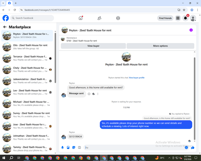Click the listing thumbnail in chat header
This screenshot has width=201, height=161.
point(65,30)
